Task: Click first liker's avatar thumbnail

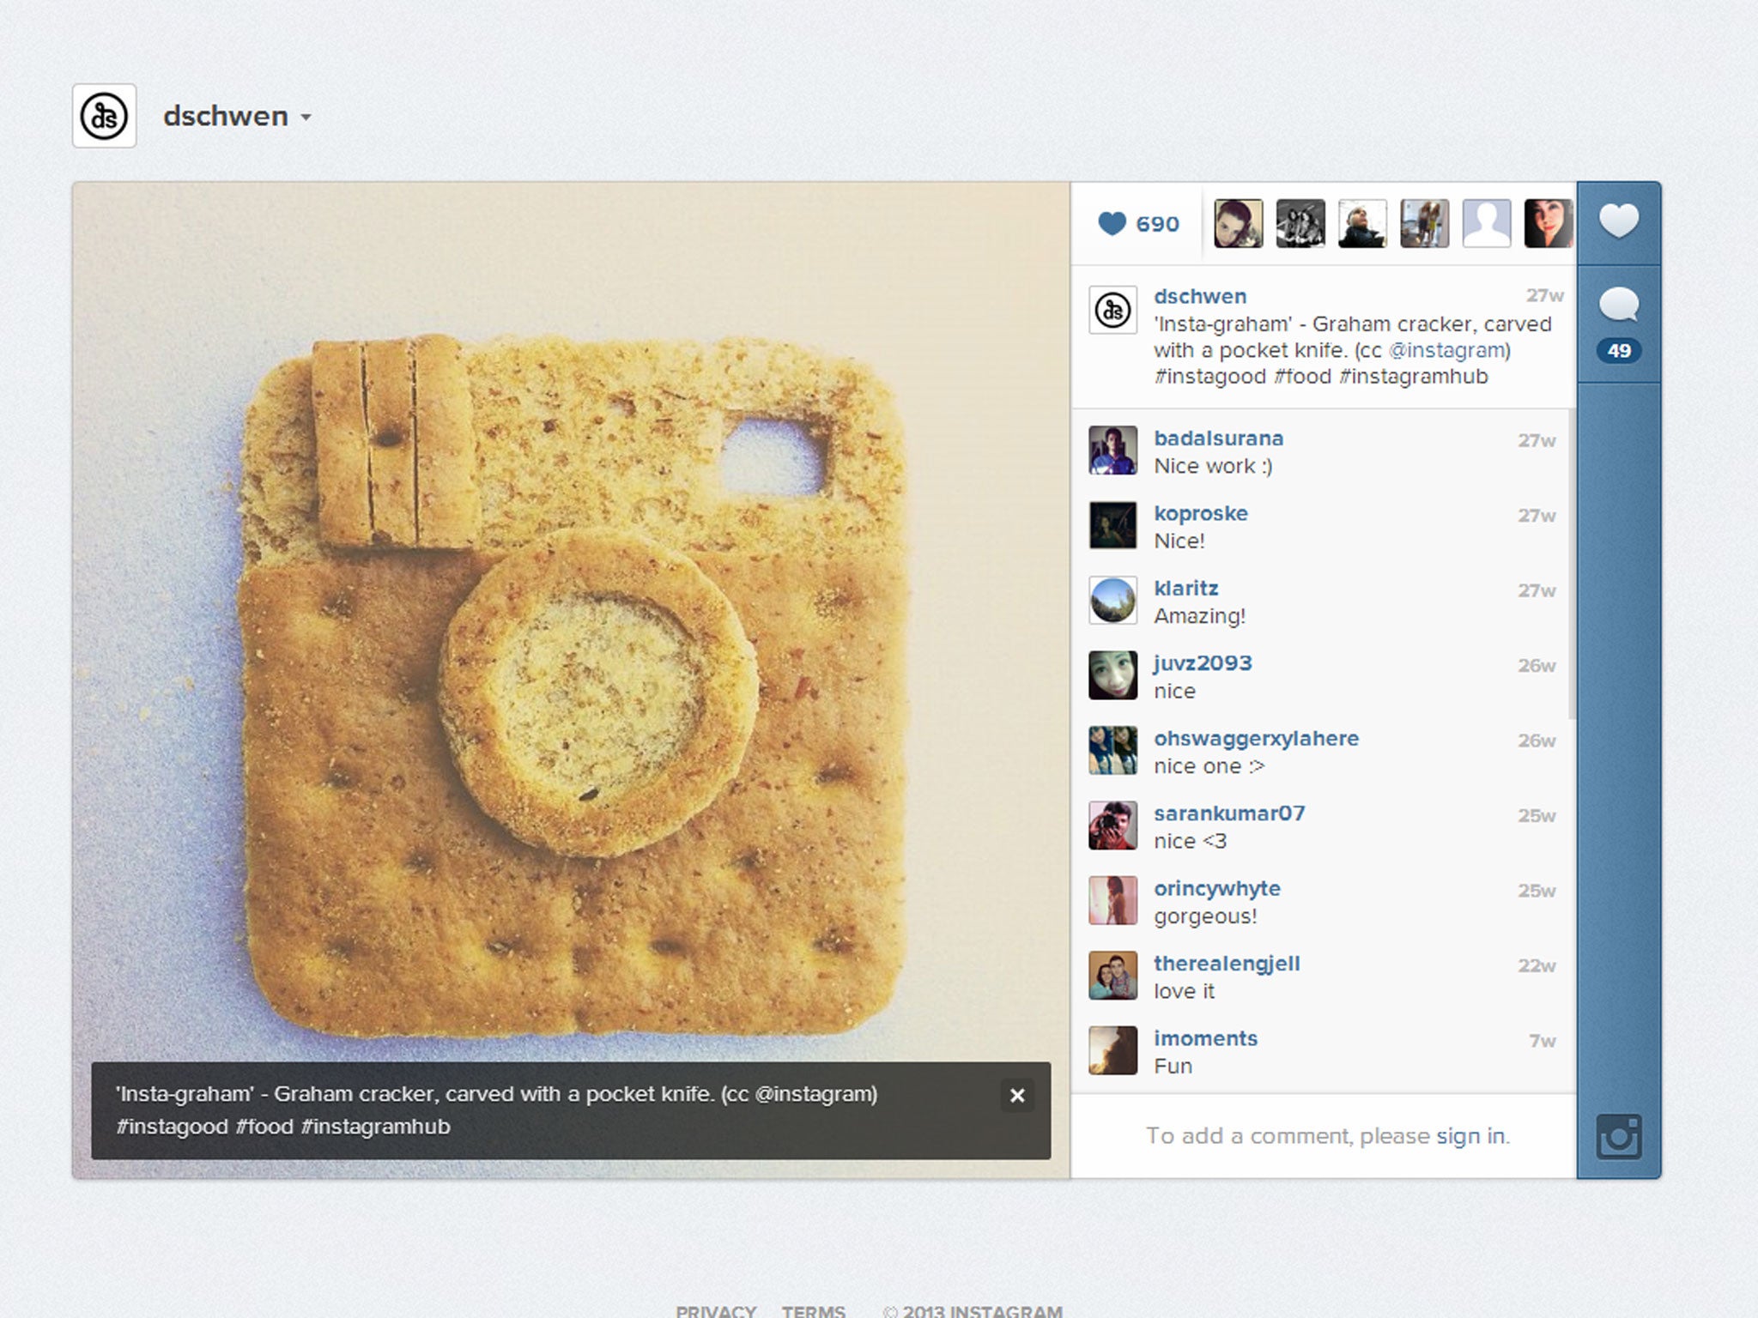Action: tap(1238, 224)
